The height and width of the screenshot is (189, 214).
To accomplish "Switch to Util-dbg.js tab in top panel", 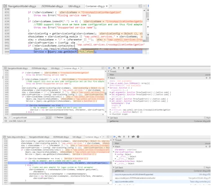I will 74,6.
